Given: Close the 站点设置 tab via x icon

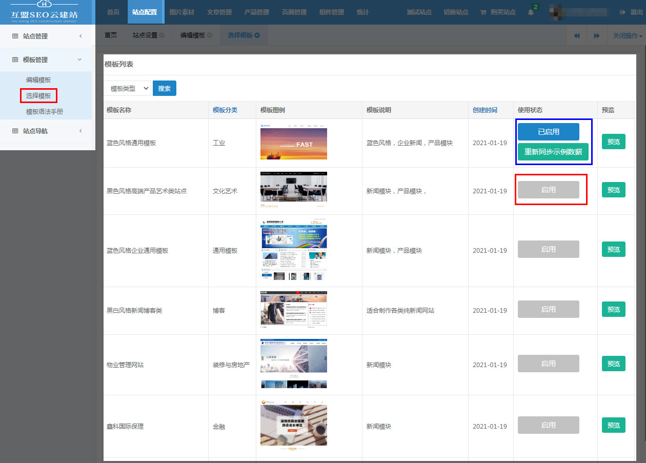Looking at the screenshot, I should (x=162, y=35).
